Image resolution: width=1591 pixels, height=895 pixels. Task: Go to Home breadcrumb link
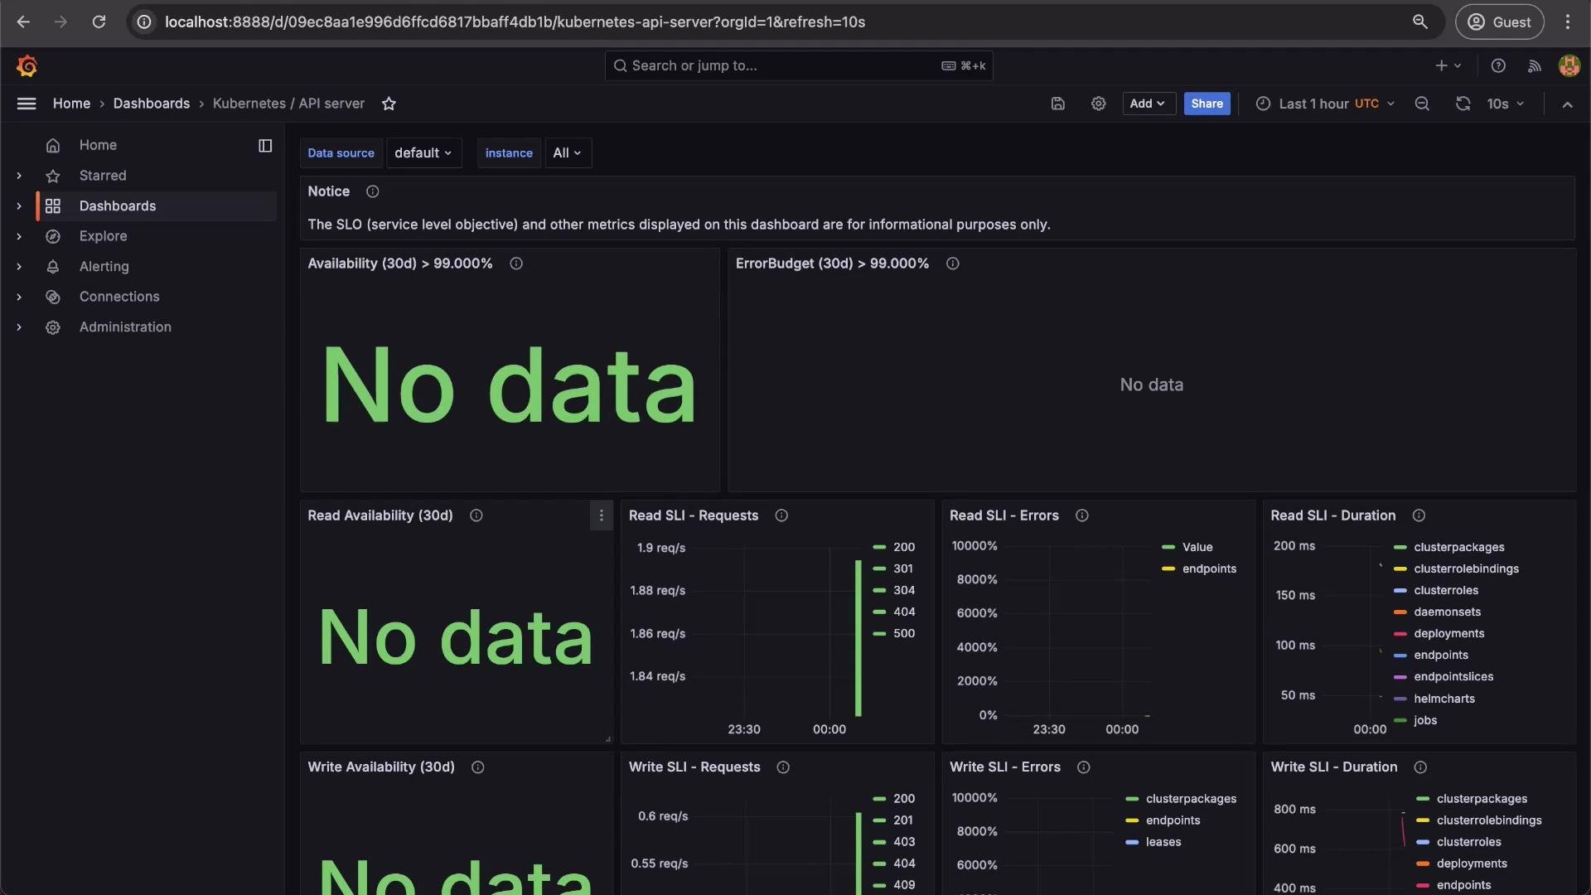(x=71, y=104)
